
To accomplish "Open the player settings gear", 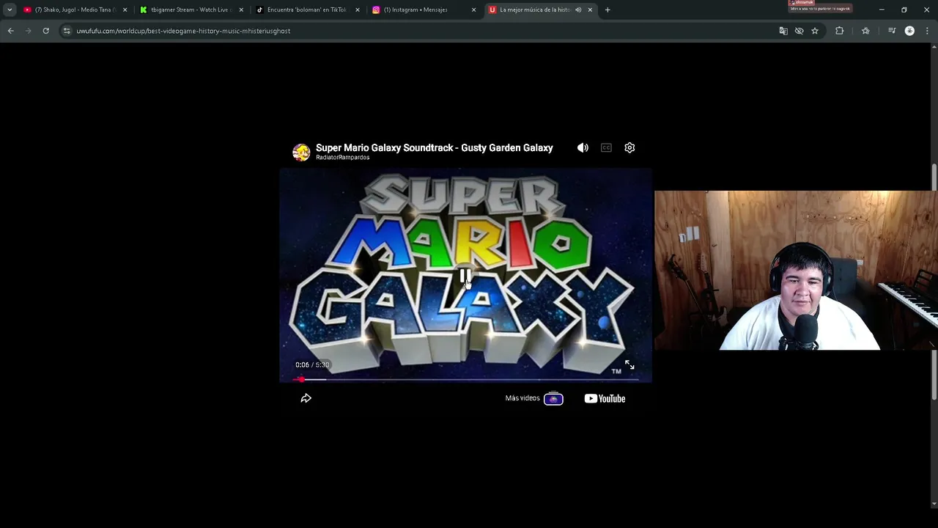I will click(x=629, y=147).
